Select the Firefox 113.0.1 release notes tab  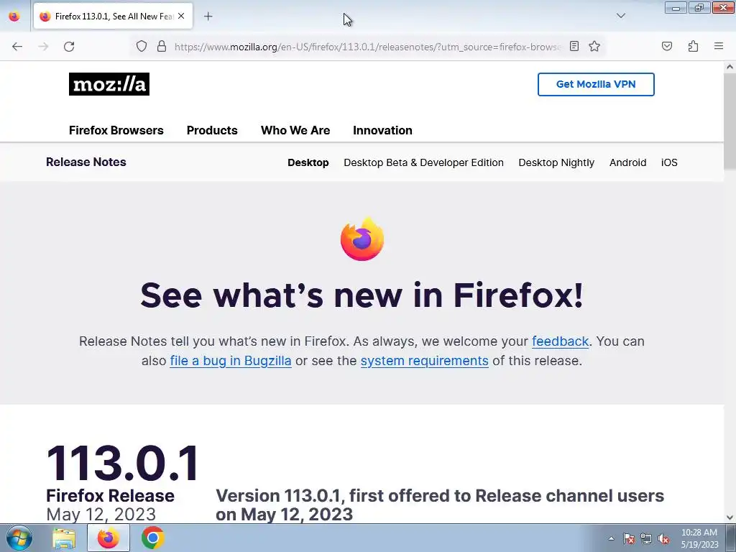(x=113, y=17)
